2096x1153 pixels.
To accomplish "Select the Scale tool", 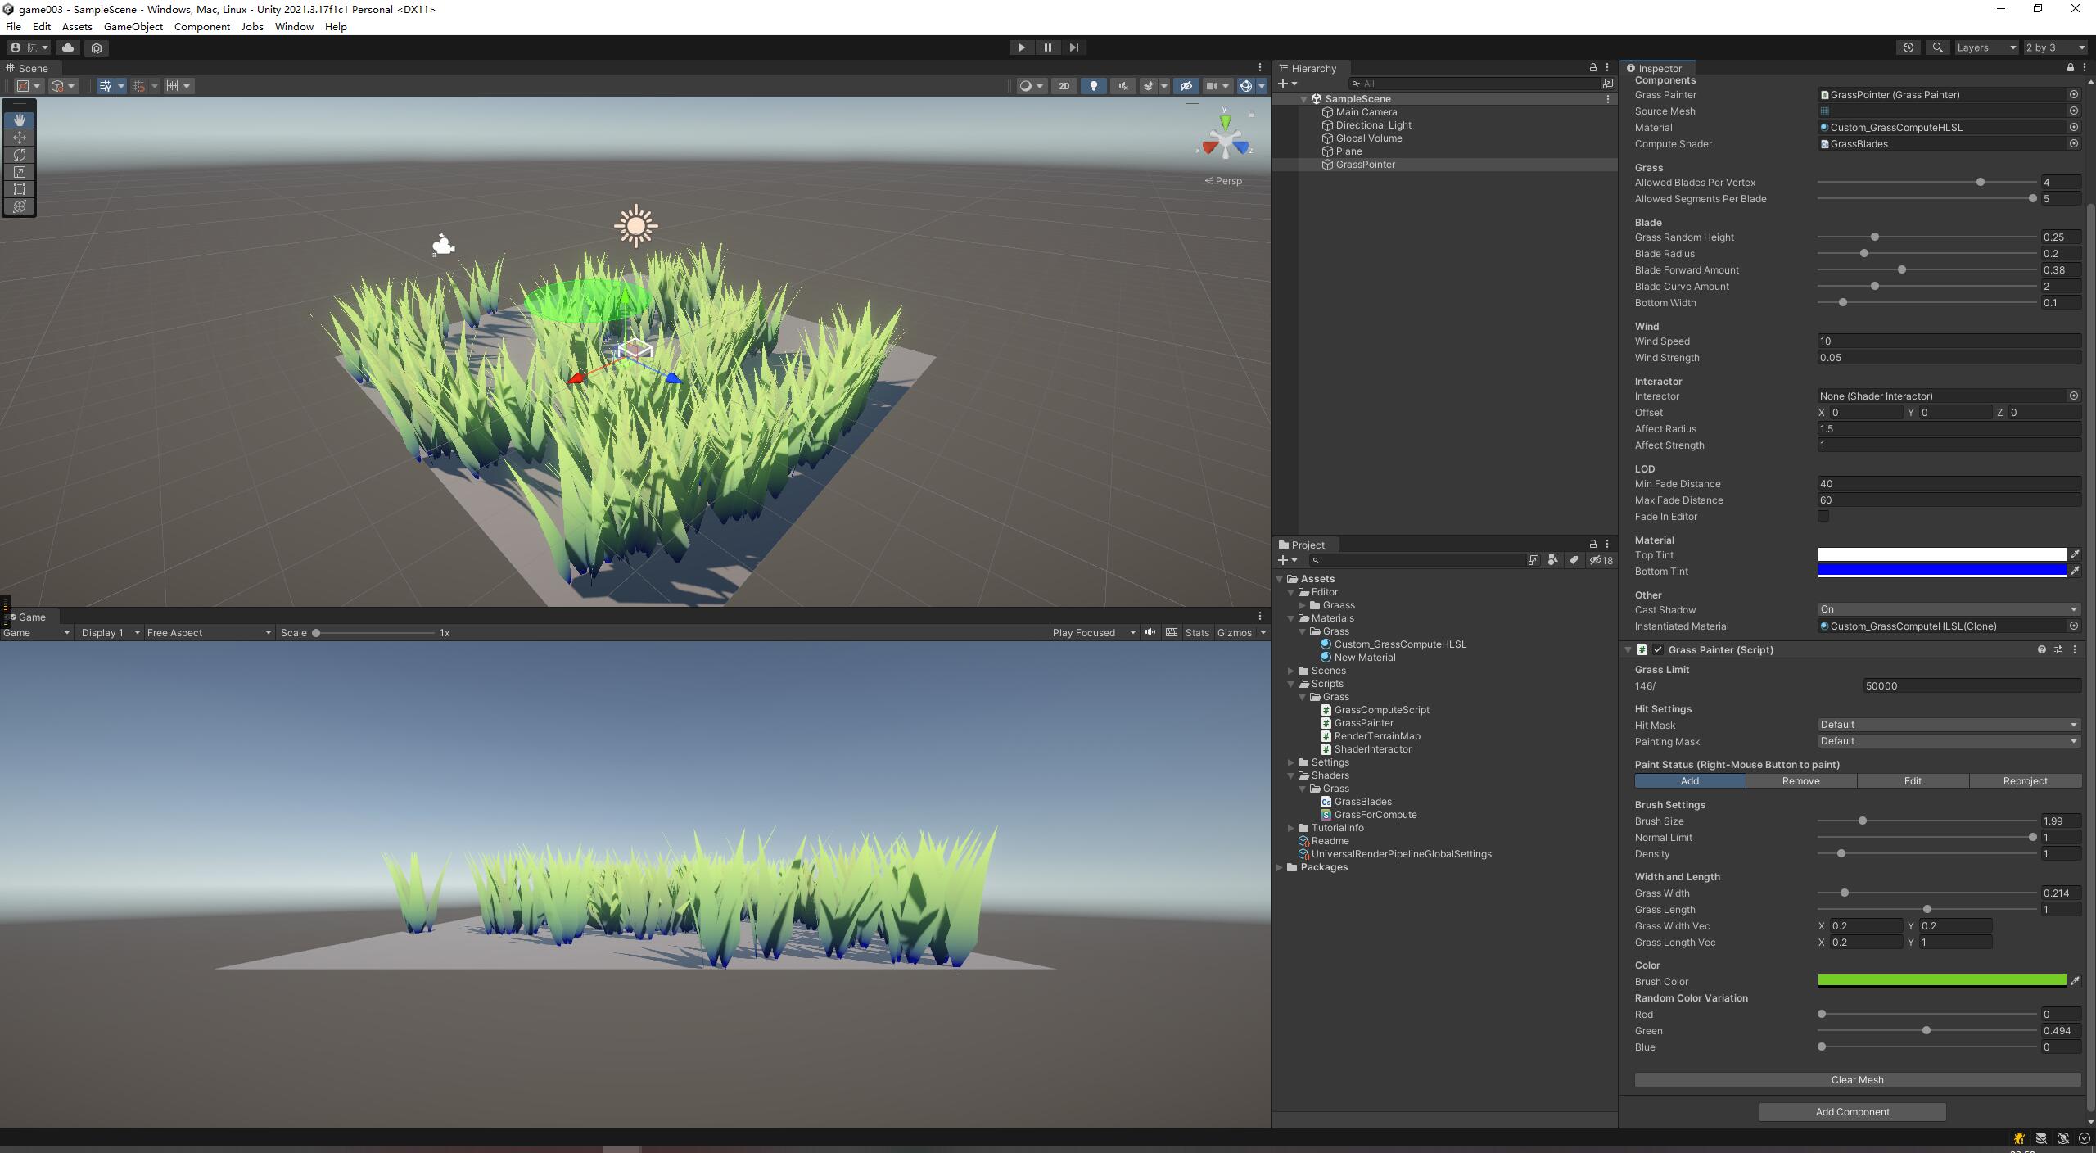I will (x=20, y=172).
